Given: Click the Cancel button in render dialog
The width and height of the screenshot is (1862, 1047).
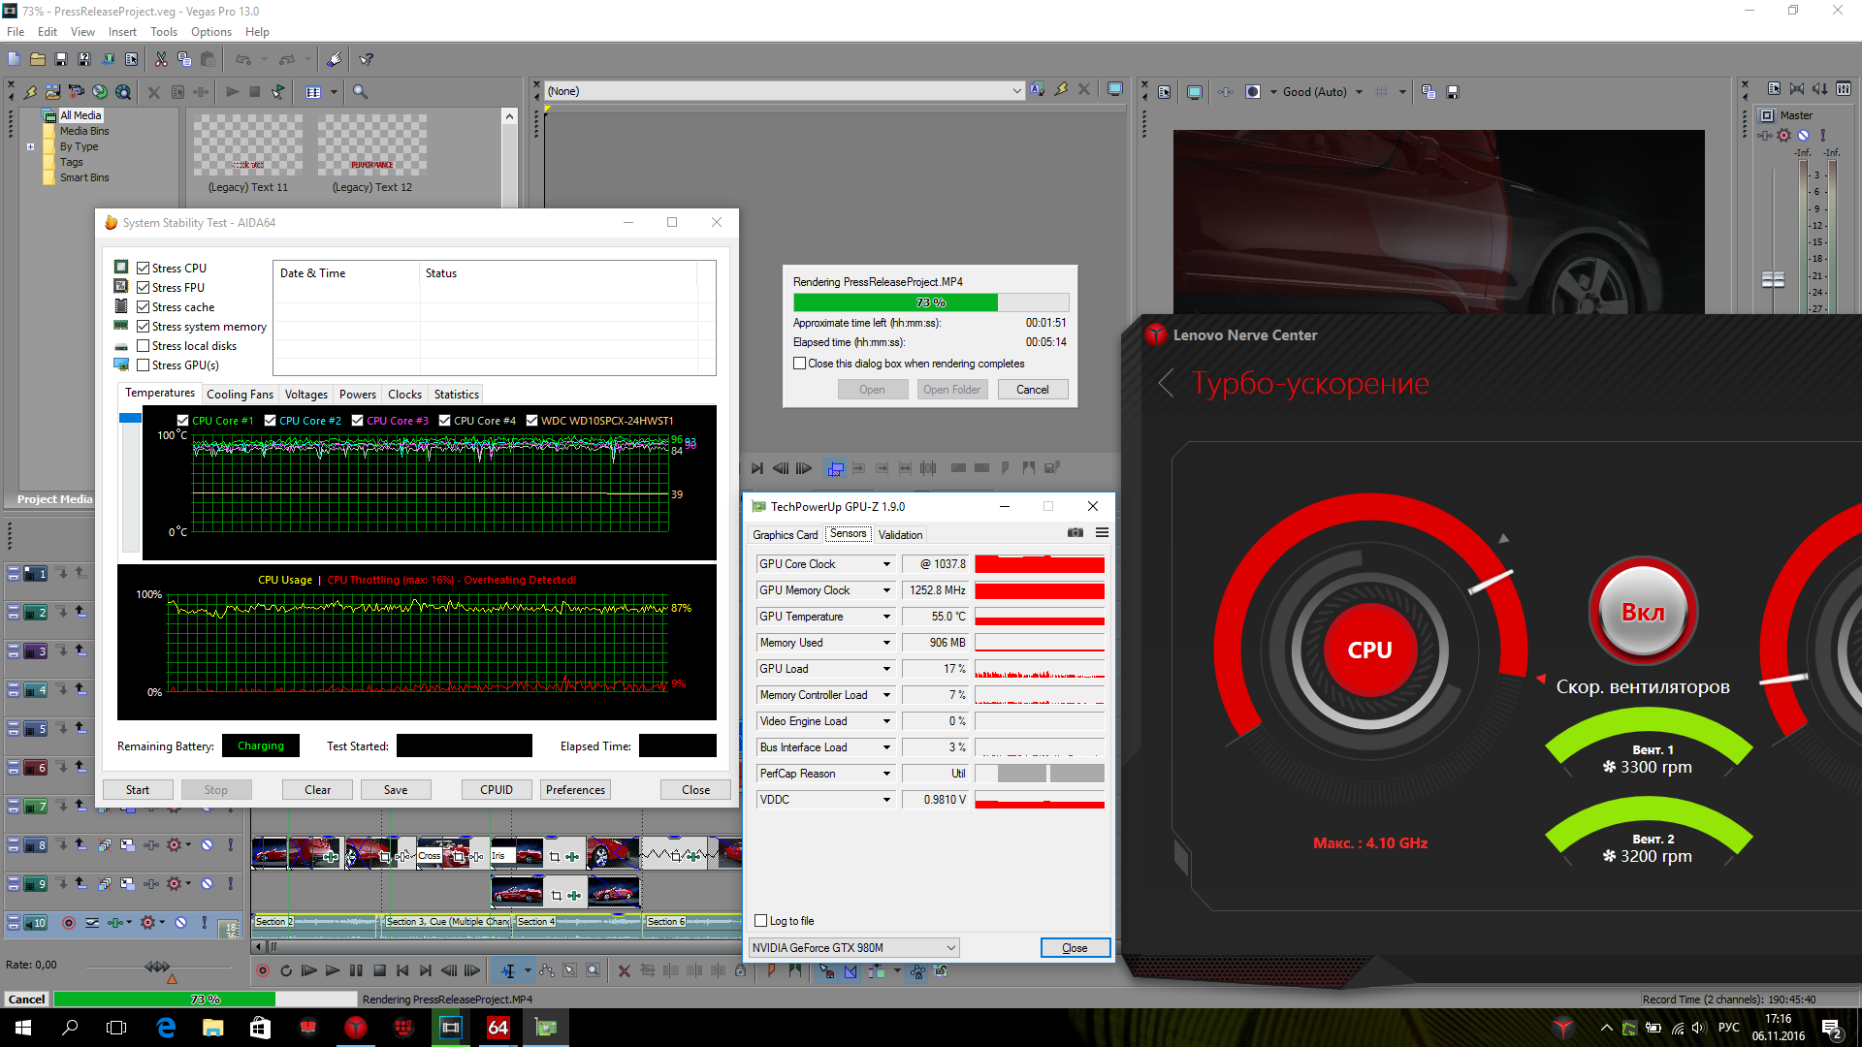Looking at the screenshot, I should [1032, 390].
